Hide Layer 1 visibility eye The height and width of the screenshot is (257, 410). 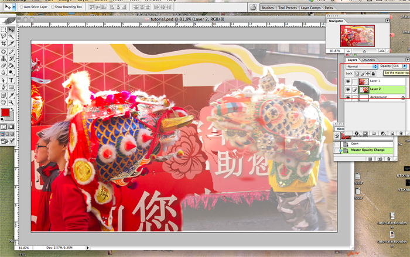(348, 82)
